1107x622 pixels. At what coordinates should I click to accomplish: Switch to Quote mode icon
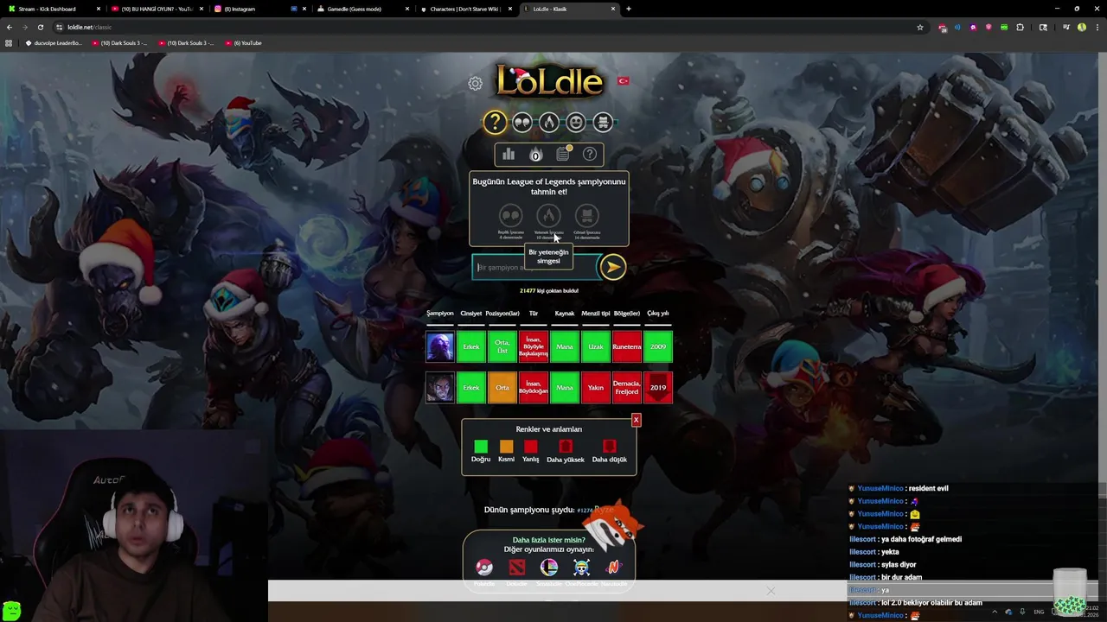click(x=522, y=123)
